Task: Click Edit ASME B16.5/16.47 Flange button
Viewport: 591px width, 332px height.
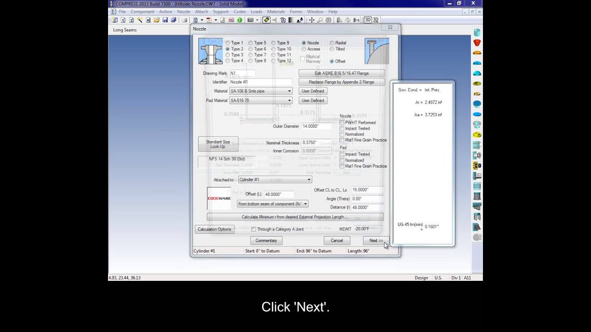Action: (342, 73)
